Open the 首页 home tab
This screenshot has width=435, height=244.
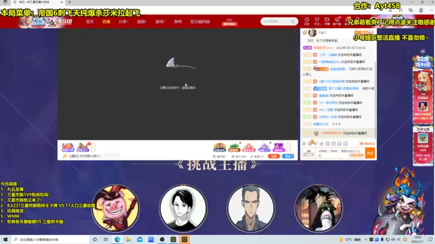[90, 22]
